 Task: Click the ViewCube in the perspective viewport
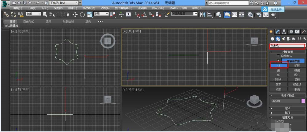[254, 100]
